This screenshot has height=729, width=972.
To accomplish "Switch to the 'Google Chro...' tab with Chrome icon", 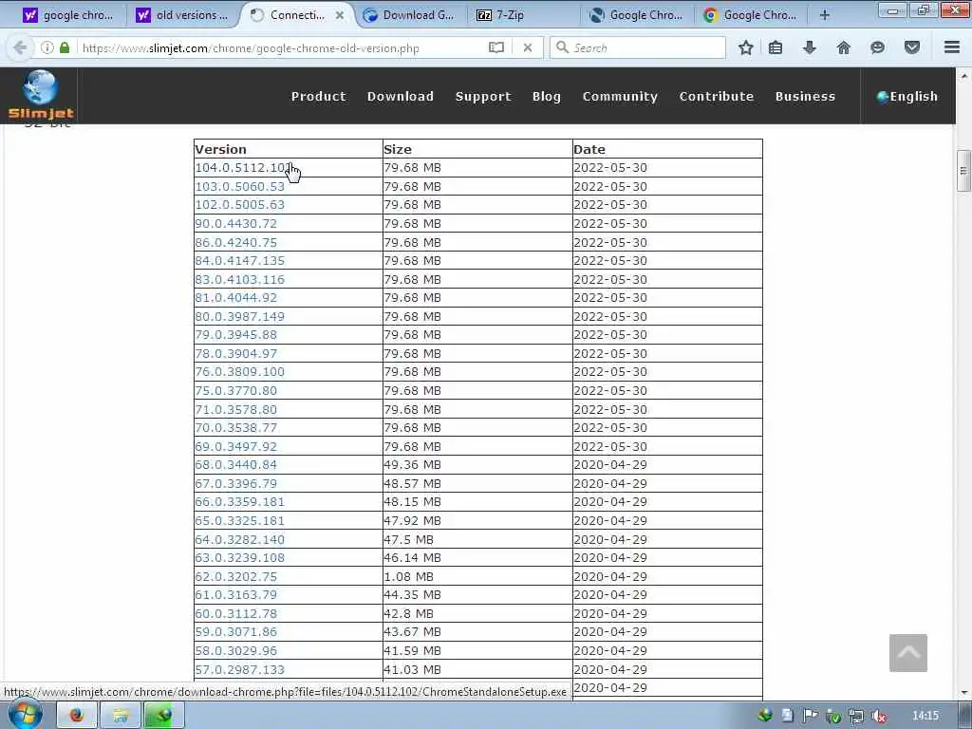I will point(751,15).
